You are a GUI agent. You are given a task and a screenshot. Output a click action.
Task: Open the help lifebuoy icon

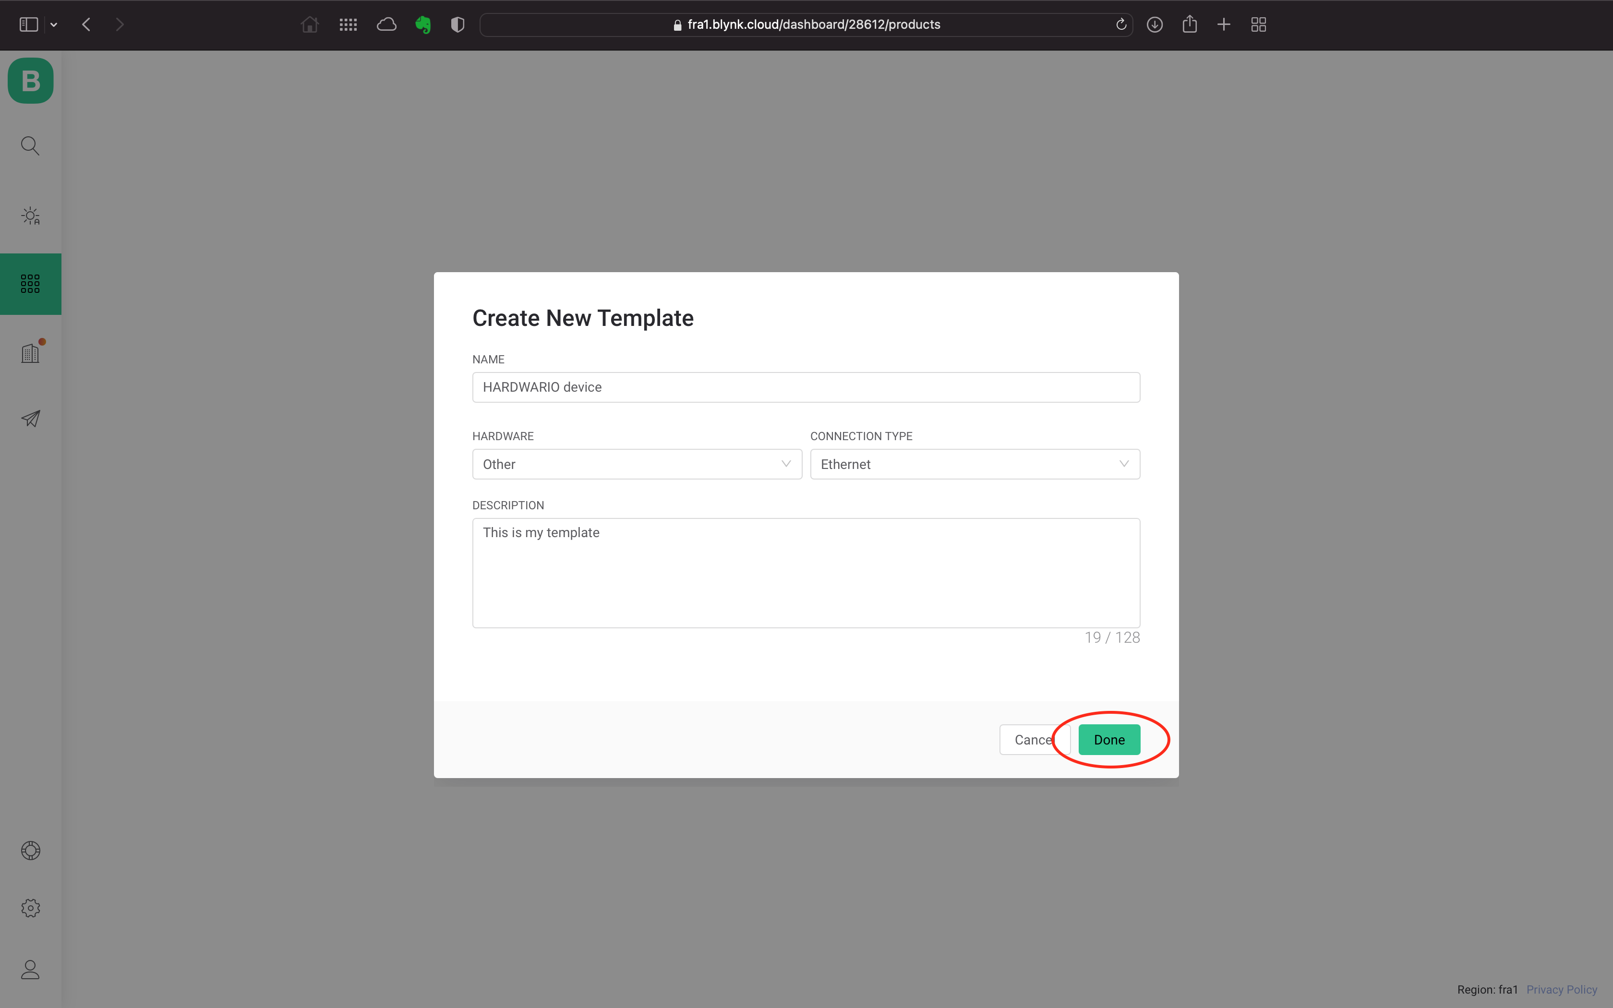point(31,851)
